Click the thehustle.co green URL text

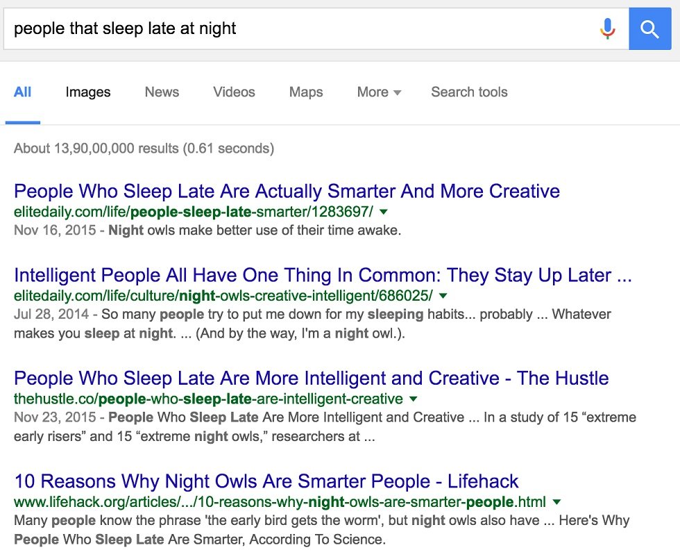(209, 399)
